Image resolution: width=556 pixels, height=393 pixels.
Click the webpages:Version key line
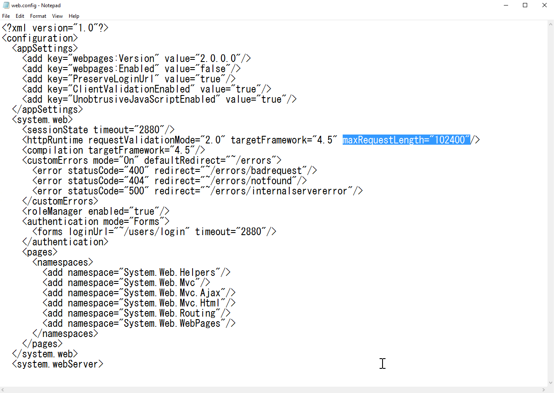(137, 59)
